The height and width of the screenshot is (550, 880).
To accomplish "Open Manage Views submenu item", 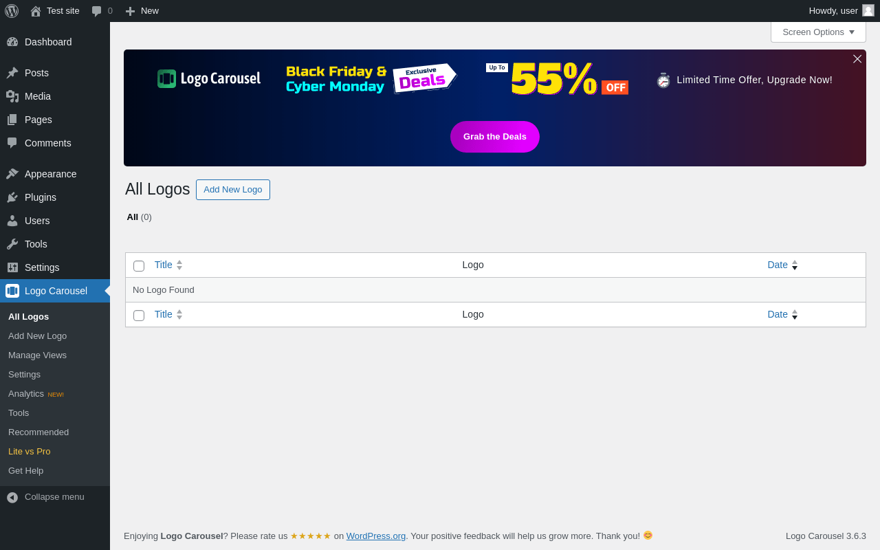I will point(37,355).
